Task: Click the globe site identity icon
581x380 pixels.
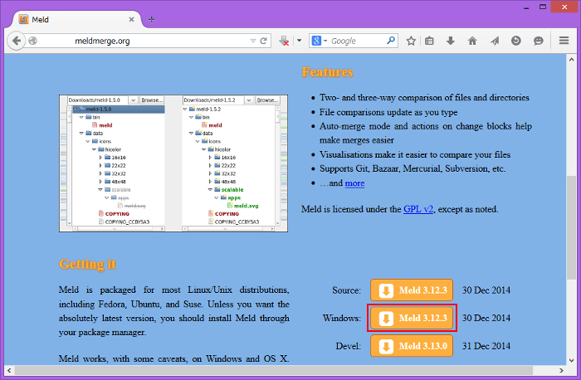Action: click(x=33, y=41)
